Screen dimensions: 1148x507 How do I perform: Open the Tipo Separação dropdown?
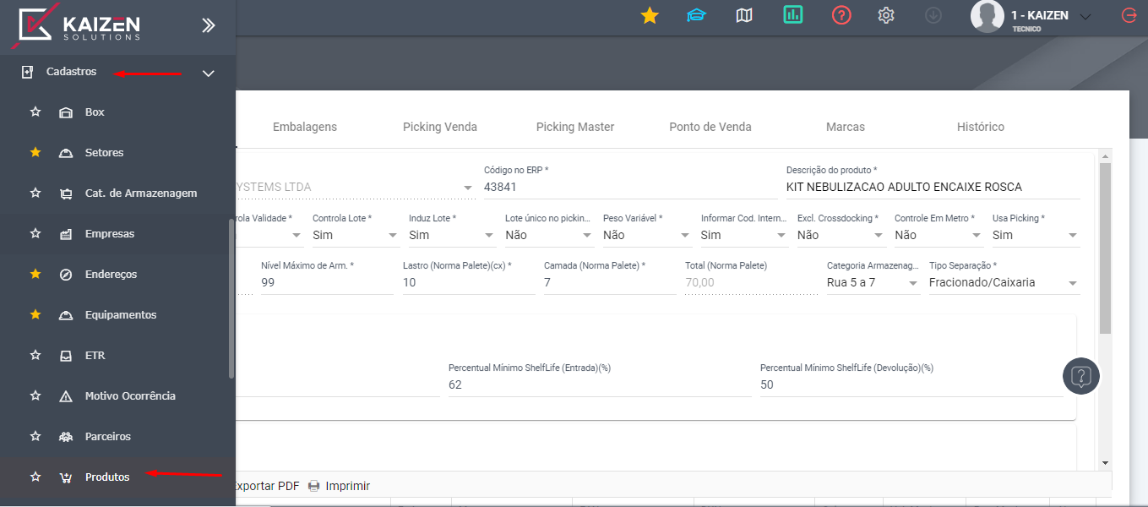pyautogui.click(x=1004, y=282)
